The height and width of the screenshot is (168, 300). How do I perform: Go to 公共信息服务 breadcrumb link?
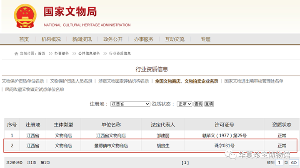[89, 54]
